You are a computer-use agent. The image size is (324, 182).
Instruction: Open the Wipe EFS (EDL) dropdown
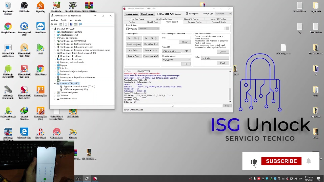(171, 51)
